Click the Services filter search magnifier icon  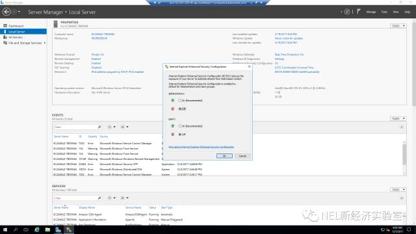(99, 198)
